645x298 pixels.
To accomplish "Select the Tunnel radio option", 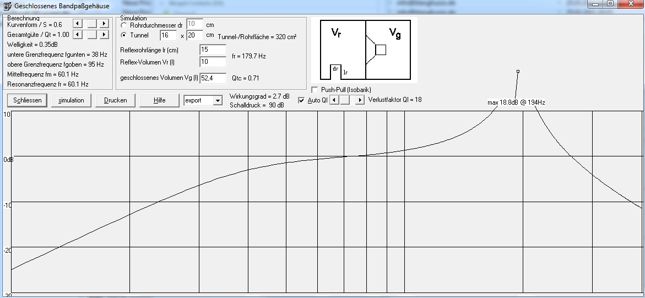I will [x=124, y=35].
